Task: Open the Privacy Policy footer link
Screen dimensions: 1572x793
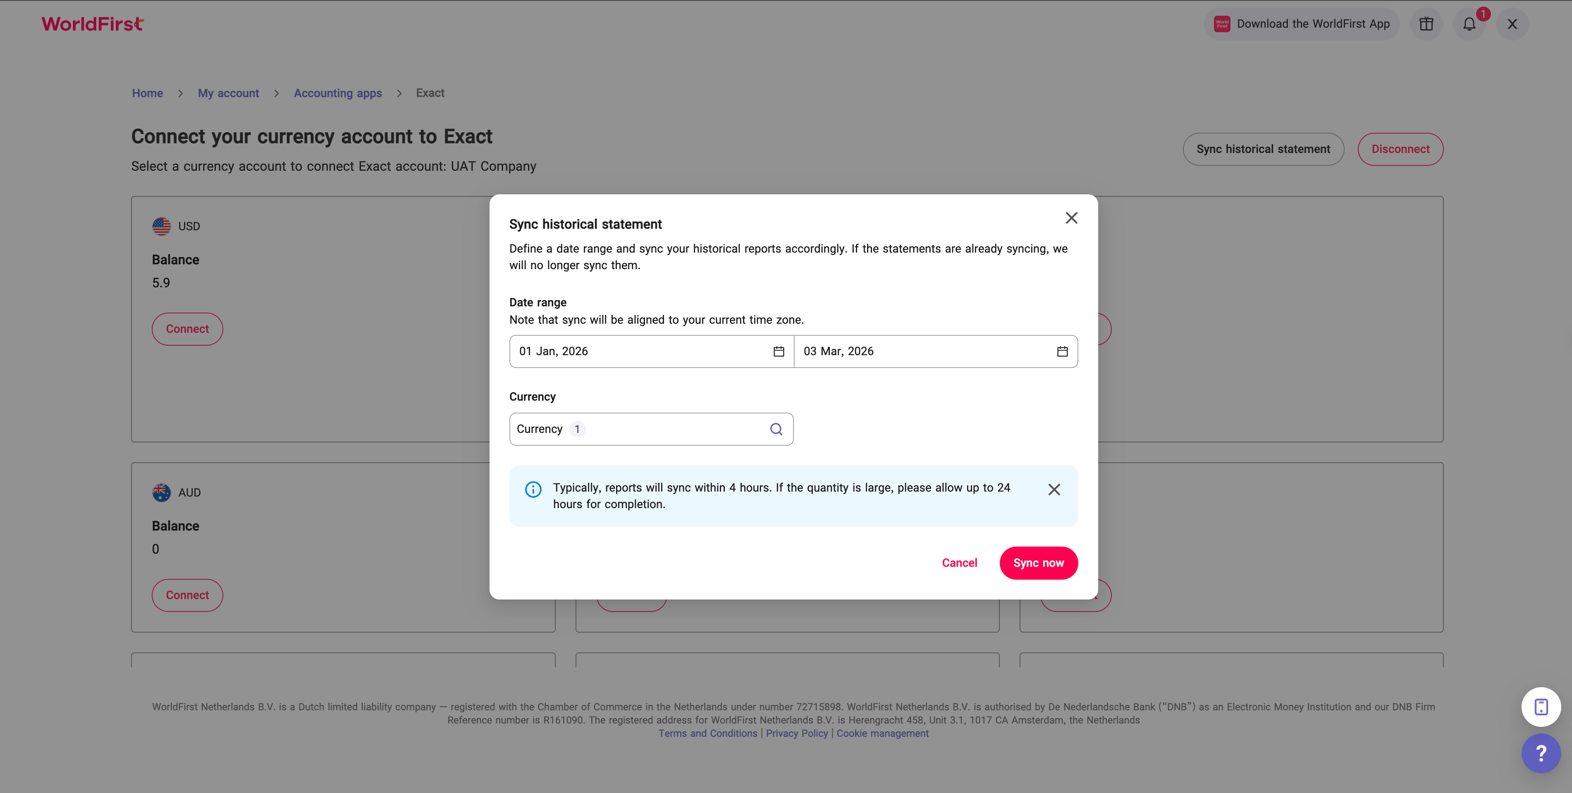Action: [797, 733]
